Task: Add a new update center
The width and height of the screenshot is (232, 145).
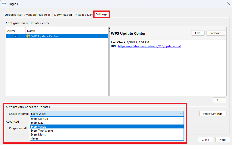Action: click(x=219, y=100)
